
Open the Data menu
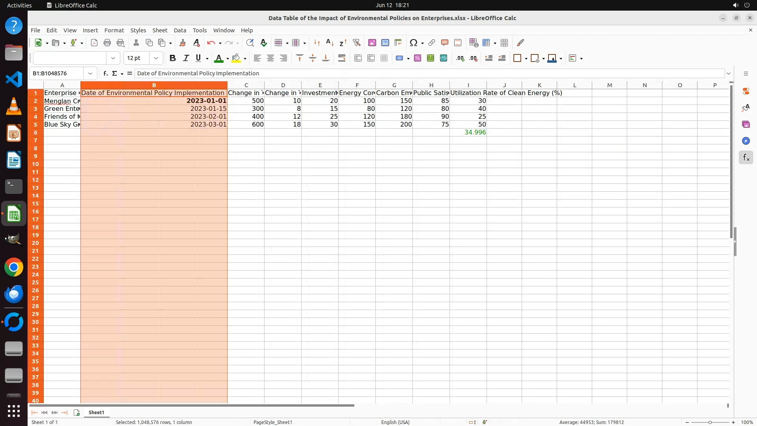(180, 30)
